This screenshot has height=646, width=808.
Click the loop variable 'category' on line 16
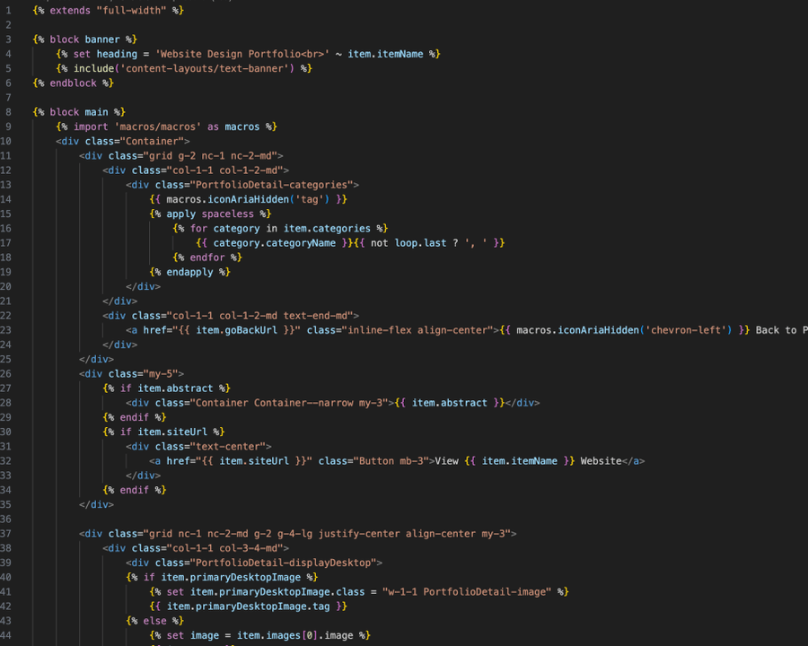click(x=241, y=228)
